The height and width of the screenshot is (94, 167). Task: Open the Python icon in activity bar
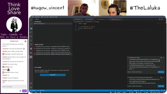coord(31,49)
